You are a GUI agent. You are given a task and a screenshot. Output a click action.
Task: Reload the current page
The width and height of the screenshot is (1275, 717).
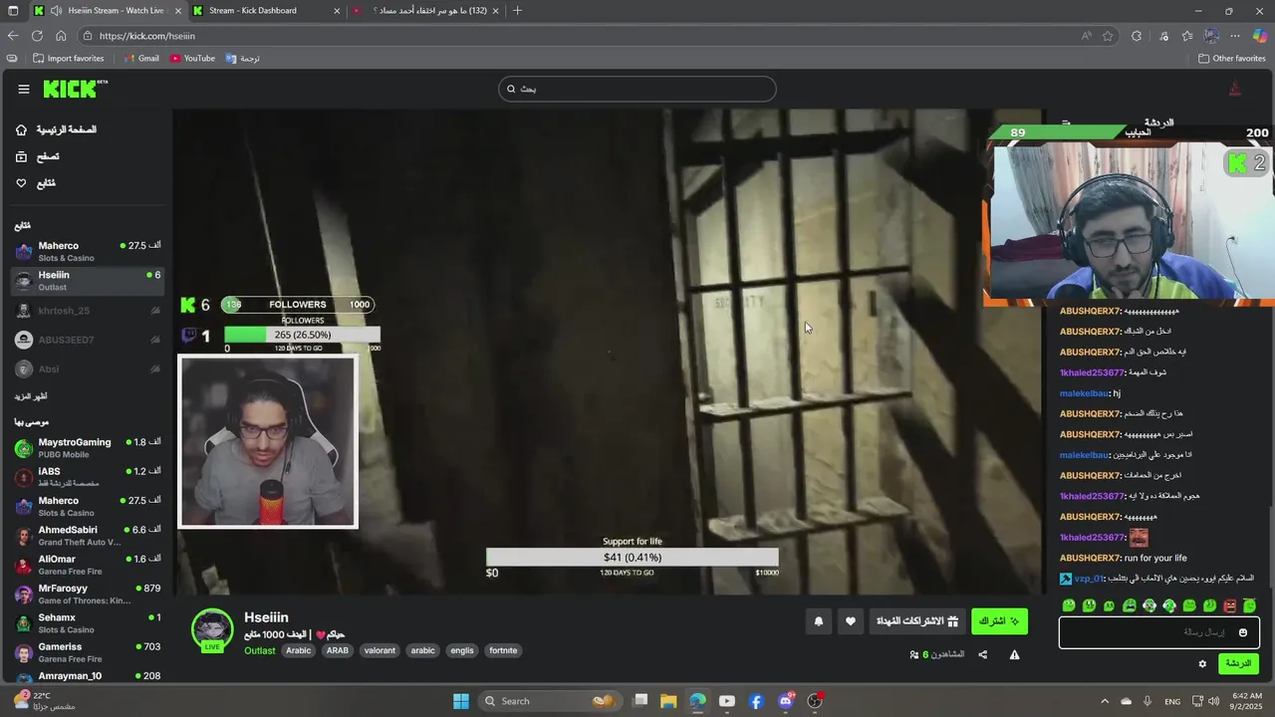pos(37,36)
